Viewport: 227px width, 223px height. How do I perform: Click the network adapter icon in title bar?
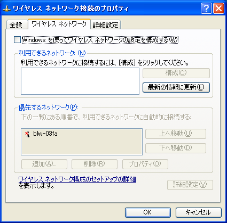tap(7, 9)
